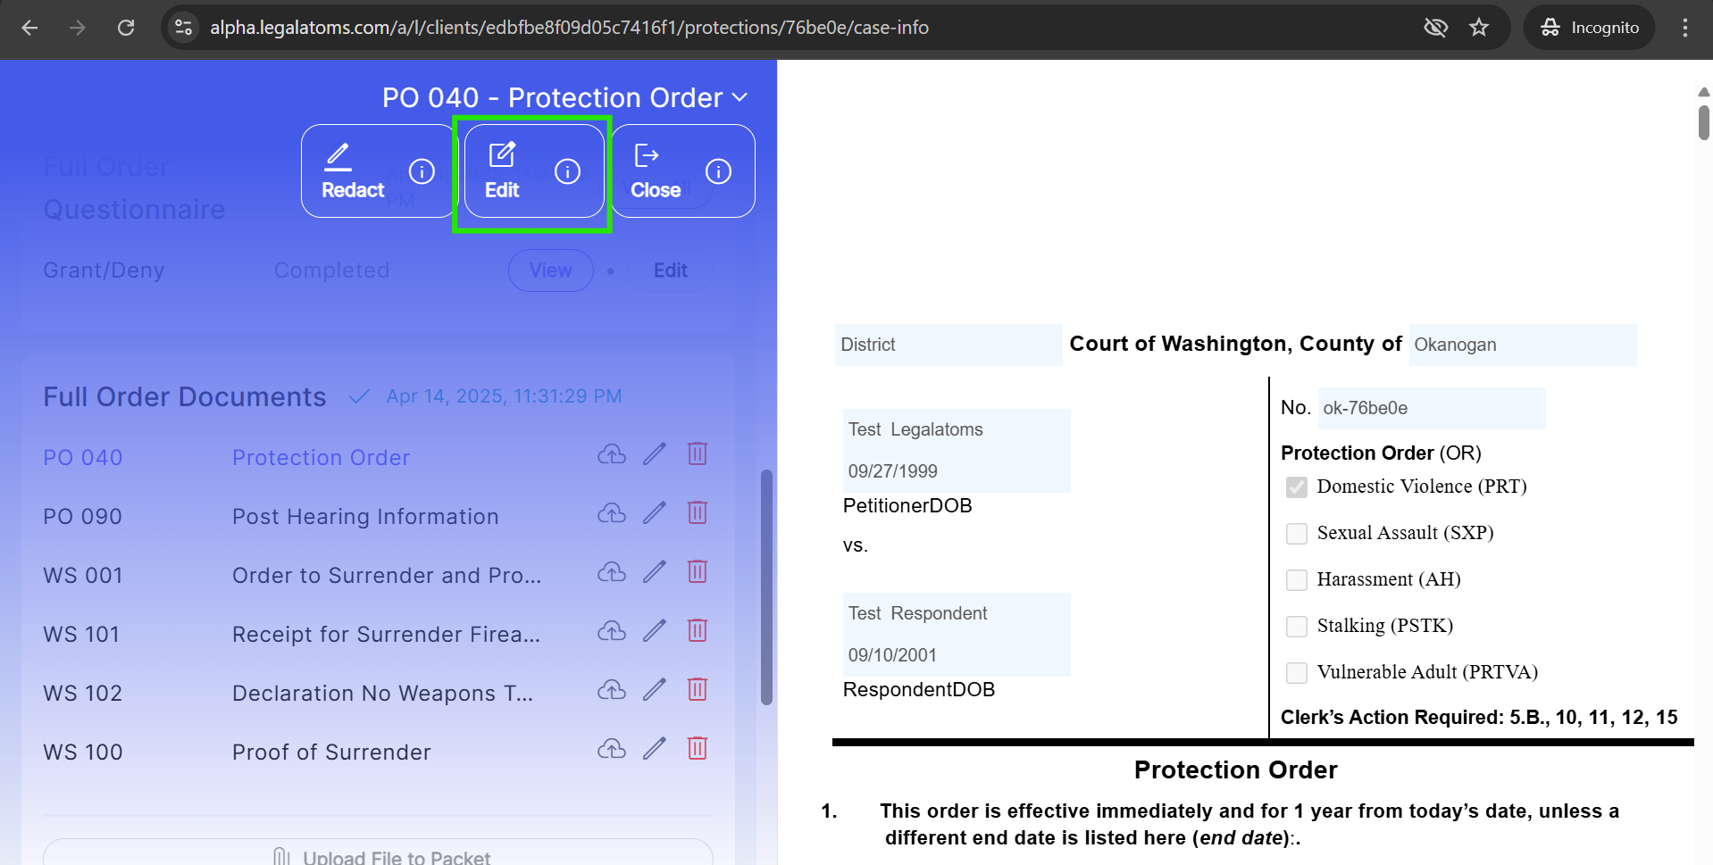
Task: Upload cloud icon for WS 101 row
Action: (612, 631)
